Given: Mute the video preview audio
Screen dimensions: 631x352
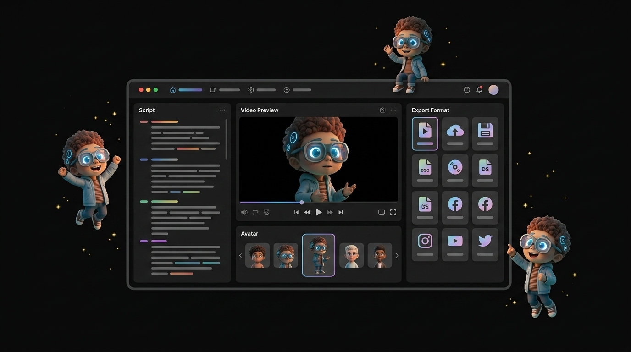Looking at the screenshot, I should pyautogui.click(x=244, y=212).
